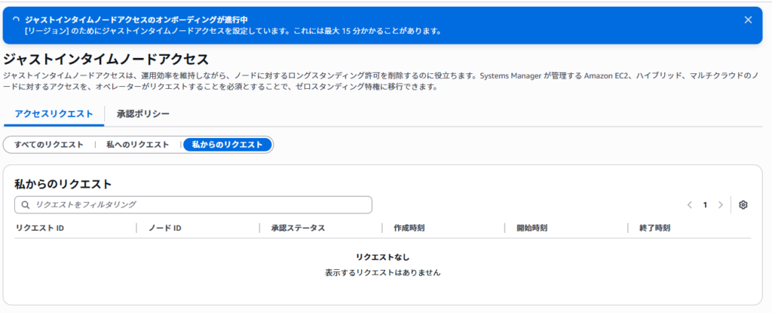Click the 開始時刻 column header
Image resolution: width=772 pixels, height=313 pixels.
tap(532, 228)
